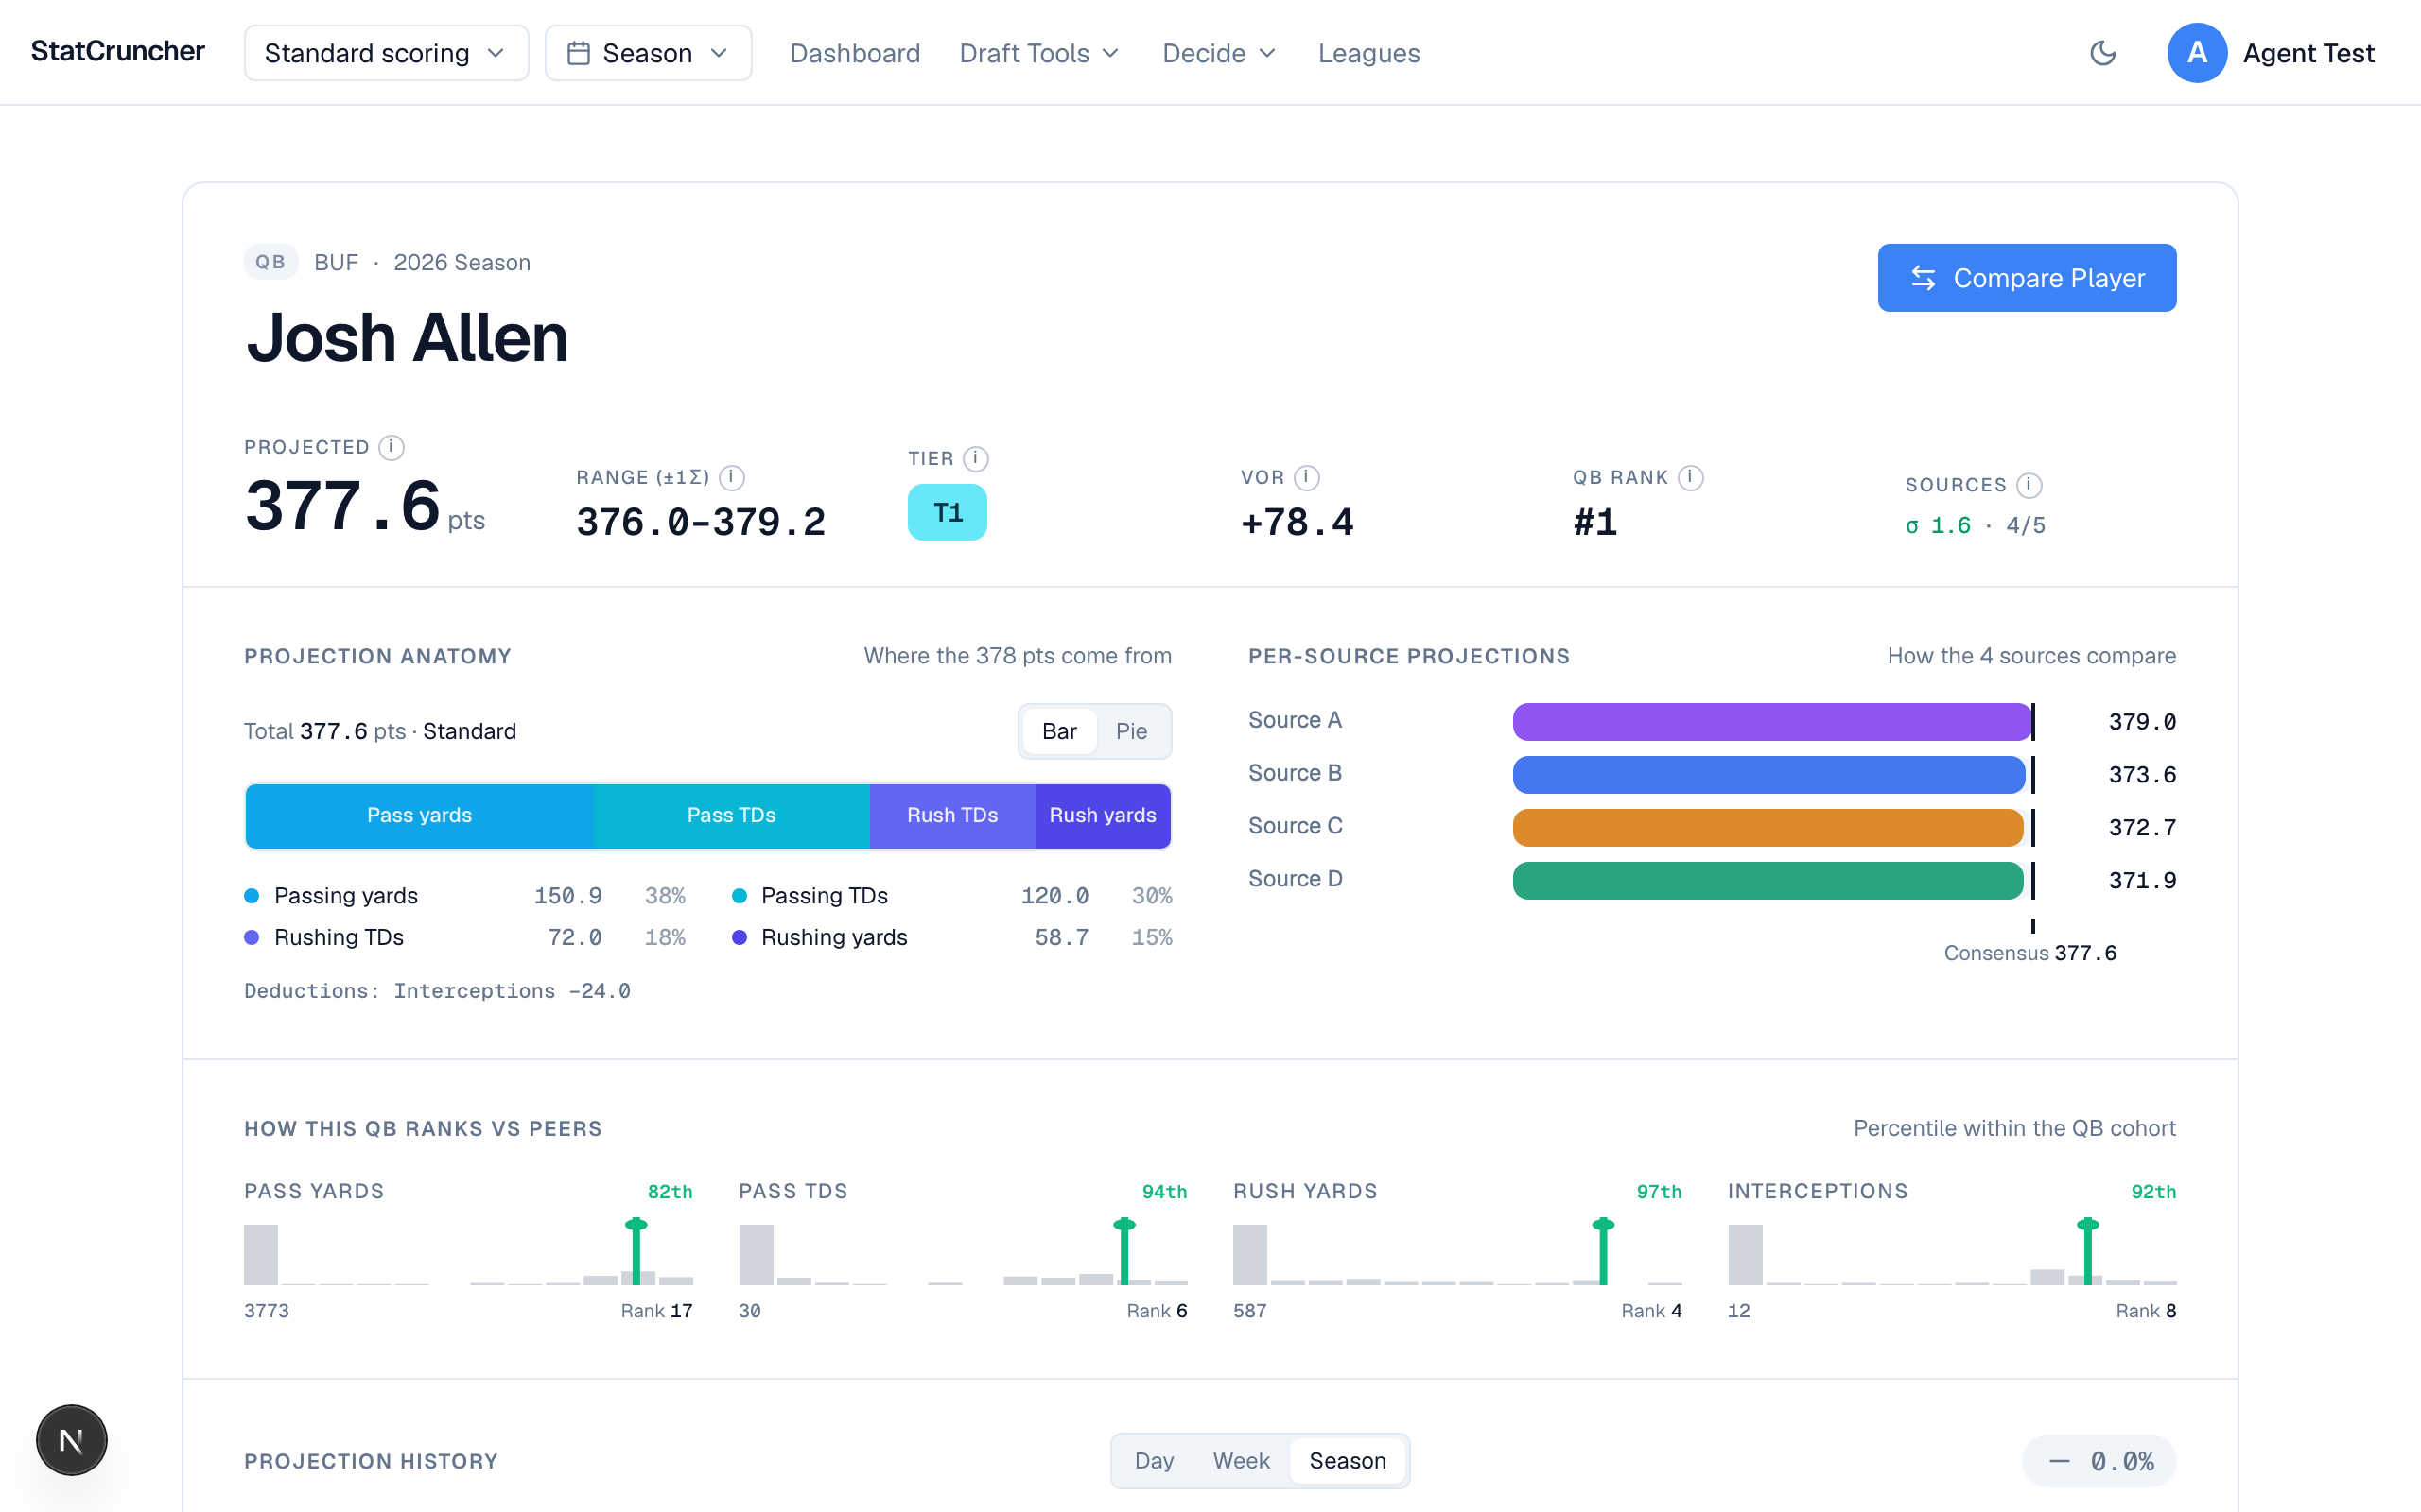Screen dimensions: 2421x1512
Task: Open the Next.js dev tools badge
Action: coord(71,1440)
